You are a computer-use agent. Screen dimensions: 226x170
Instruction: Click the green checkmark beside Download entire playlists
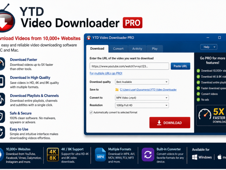198,82
